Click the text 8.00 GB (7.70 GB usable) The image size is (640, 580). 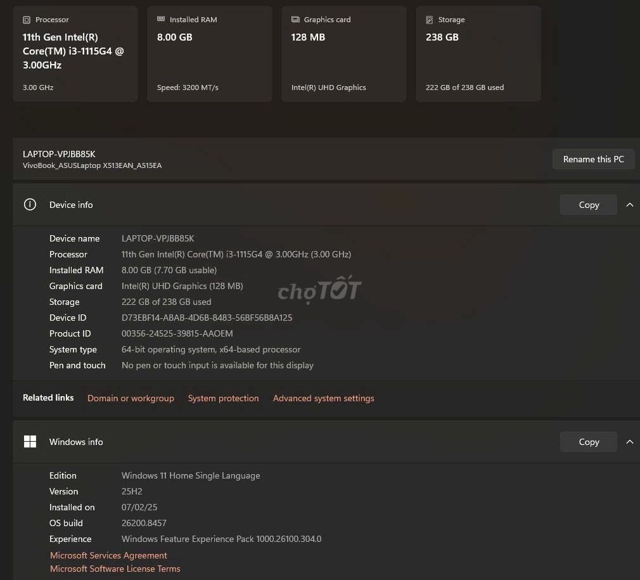169,270
